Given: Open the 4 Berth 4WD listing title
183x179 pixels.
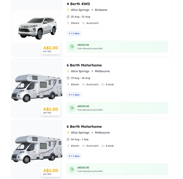Looking at the screenshot, I should [x=78, y=4].
